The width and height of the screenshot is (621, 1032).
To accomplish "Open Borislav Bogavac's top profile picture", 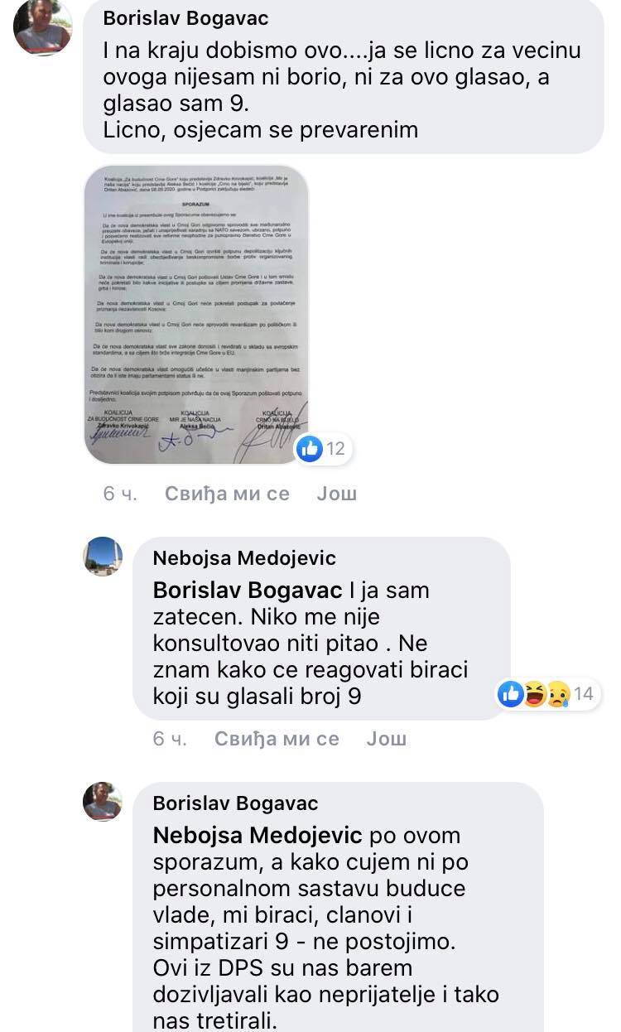I will coord(43,27).
